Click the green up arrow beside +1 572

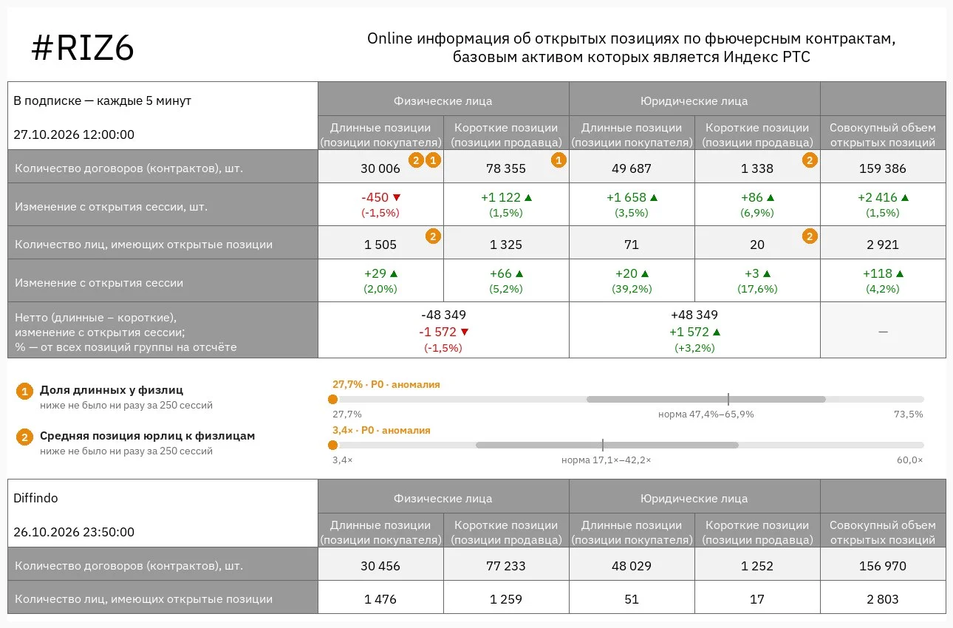tap(716, 332)
